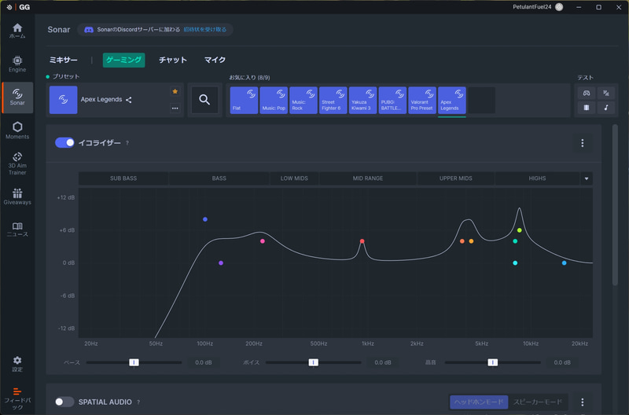Click the ボイス 0.0 dB value field
Viewport: 629px width, 415px height.
383,362
